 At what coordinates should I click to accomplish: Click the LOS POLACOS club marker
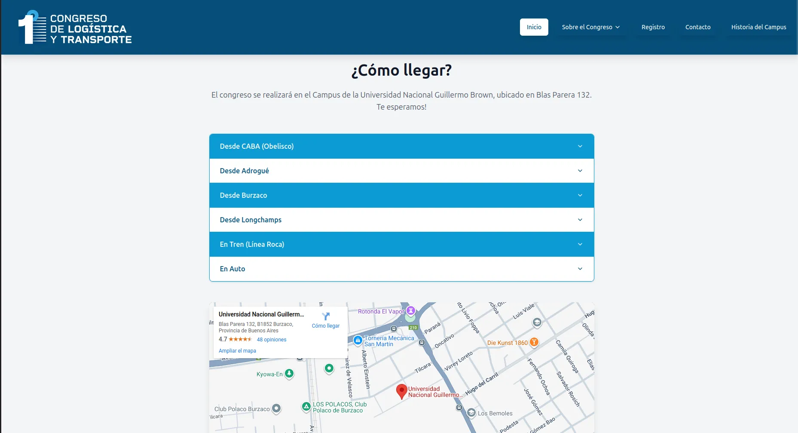(x=306, y=406)
